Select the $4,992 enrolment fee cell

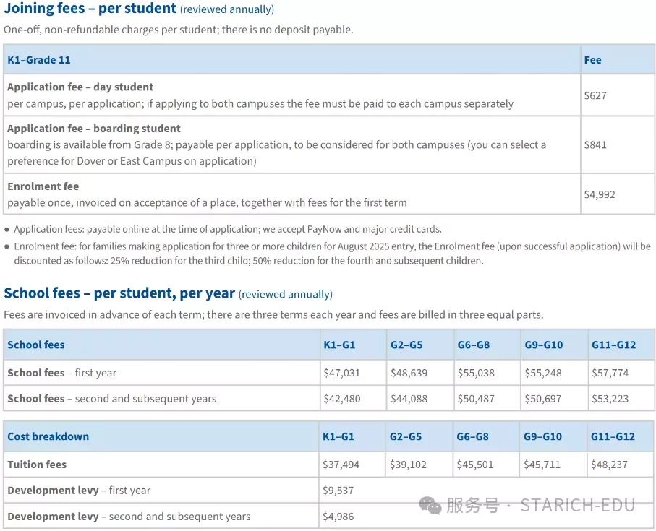point(600,194)
